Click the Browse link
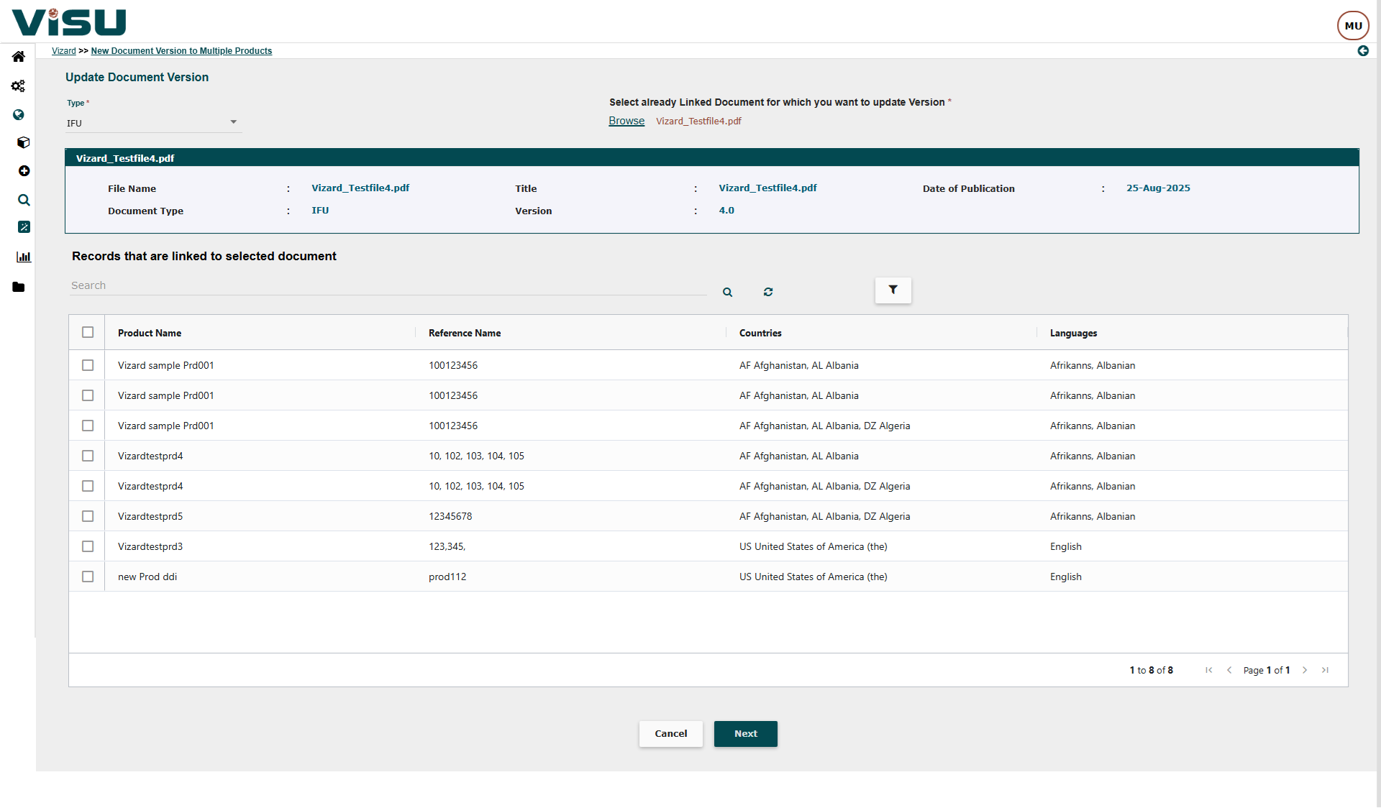 626,121
